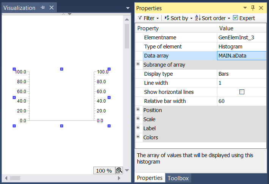Select the Line width property label

click(156, 83)
